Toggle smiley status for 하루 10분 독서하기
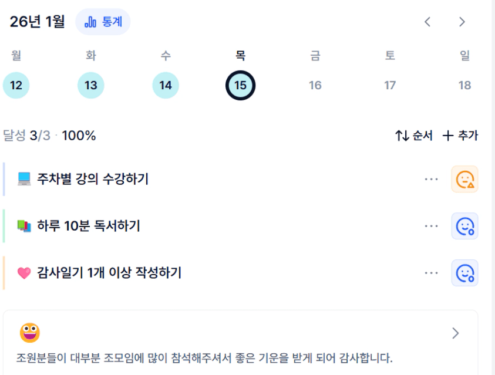 pos(464,226)
